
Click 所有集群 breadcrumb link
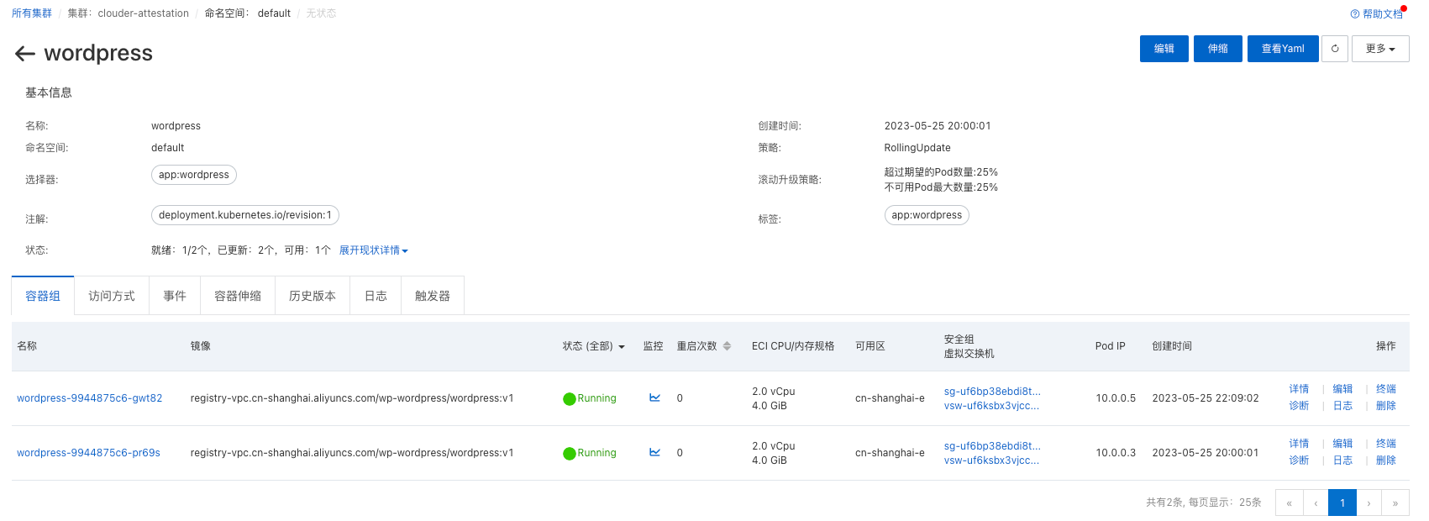(32, 13)
